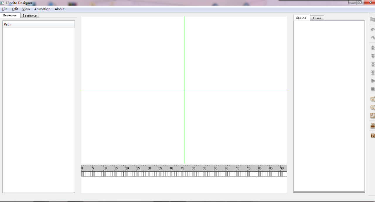Select timeline frame cell under 10
The width and height of the screenshot is (375, 202).
coord(105,174)
